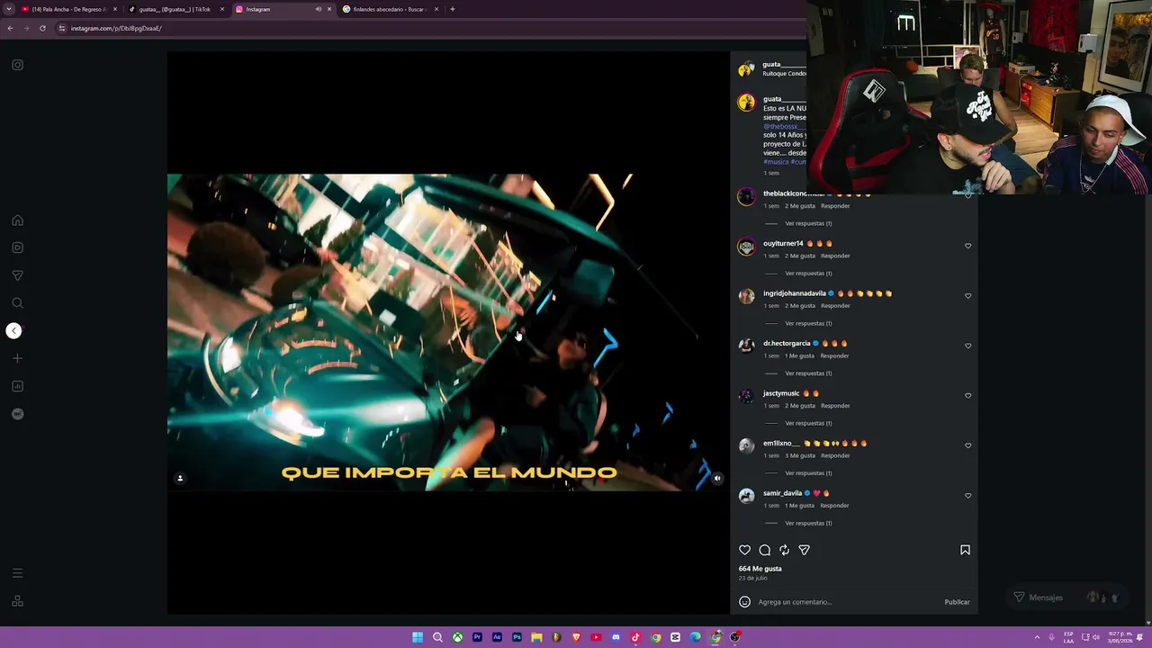Like ouyiturner14's comment
Viewport: 1152px width, 648px height.
pyautogui.click(x=968, y=246)
